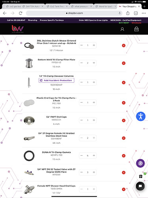The height and width of the screenshot is (198, 148).
Task: Increase Bottom Weld Filter Plate quantity
Action: tap(94, 63)
